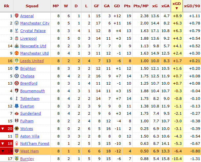Open the Leeds United team link
The height and width of the screenshot is (162, 201).
[32, 61]
